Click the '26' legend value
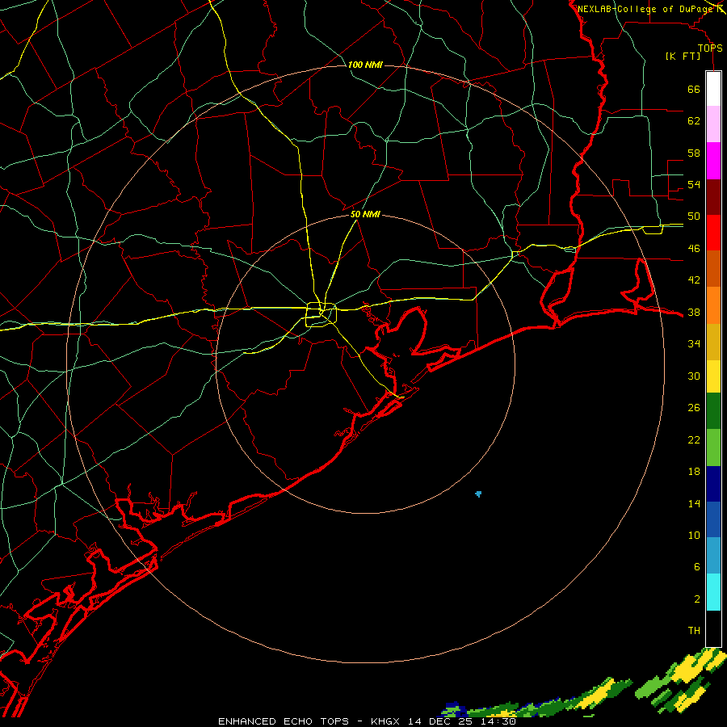Image resolution: width=727 pixels, height=727 pixels. tap(694, 408)
